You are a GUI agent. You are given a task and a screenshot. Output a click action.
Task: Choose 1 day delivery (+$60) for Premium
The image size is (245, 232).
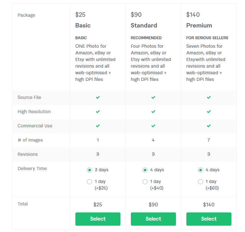coord(201,182)
